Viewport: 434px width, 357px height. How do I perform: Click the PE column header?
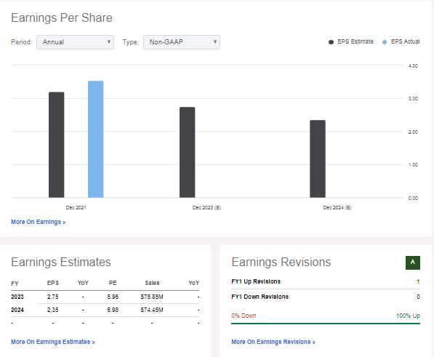point(113,283)
